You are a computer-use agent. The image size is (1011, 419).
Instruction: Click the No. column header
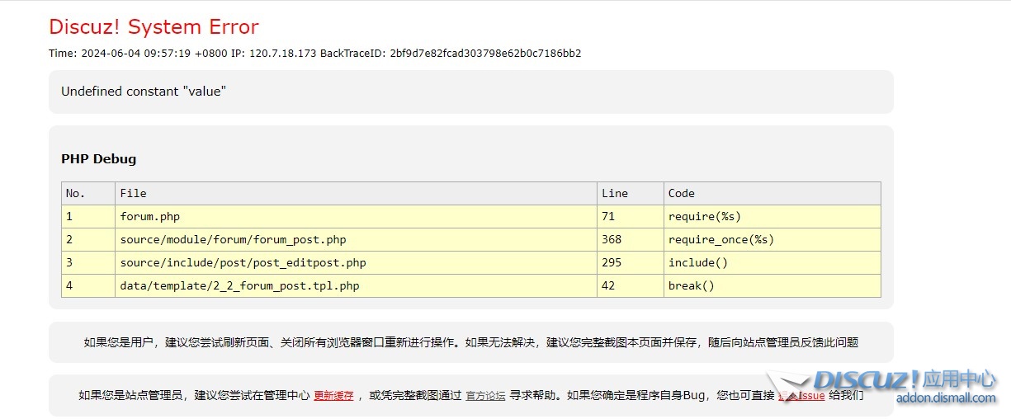point(75,194)
